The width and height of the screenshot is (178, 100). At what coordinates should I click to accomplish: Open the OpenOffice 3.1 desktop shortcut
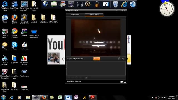14,6
